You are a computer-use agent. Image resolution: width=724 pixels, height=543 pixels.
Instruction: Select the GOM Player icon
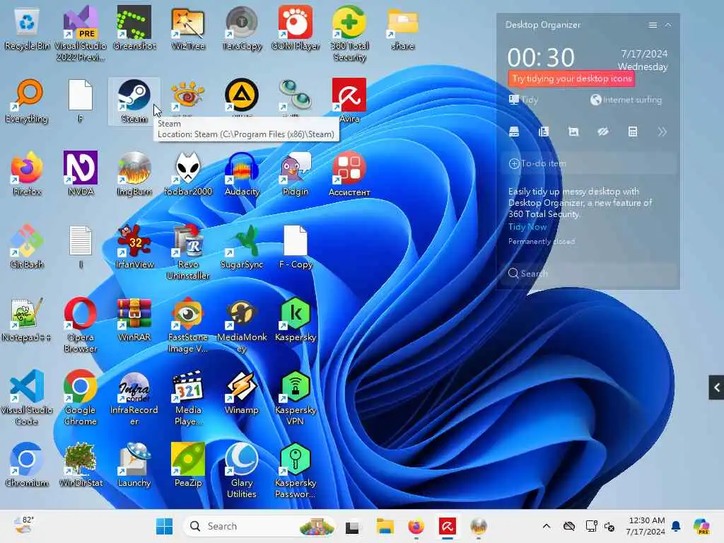point(296,28)
